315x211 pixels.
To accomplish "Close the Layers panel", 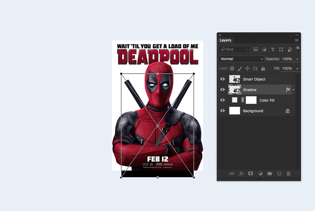I will coord(220,35).
